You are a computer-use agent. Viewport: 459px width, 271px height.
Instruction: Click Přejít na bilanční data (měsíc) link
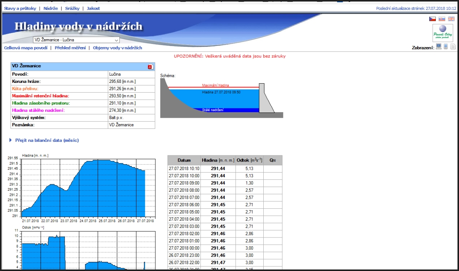(47, 140)
